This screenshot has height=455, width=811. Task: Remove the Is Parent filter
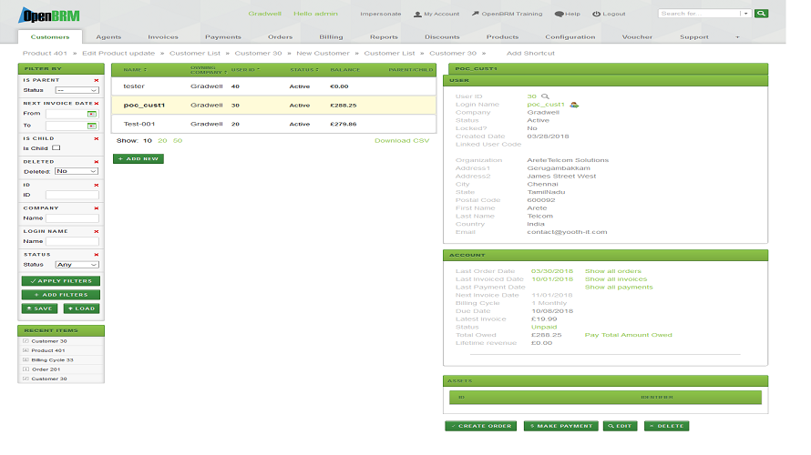[97, 81]
